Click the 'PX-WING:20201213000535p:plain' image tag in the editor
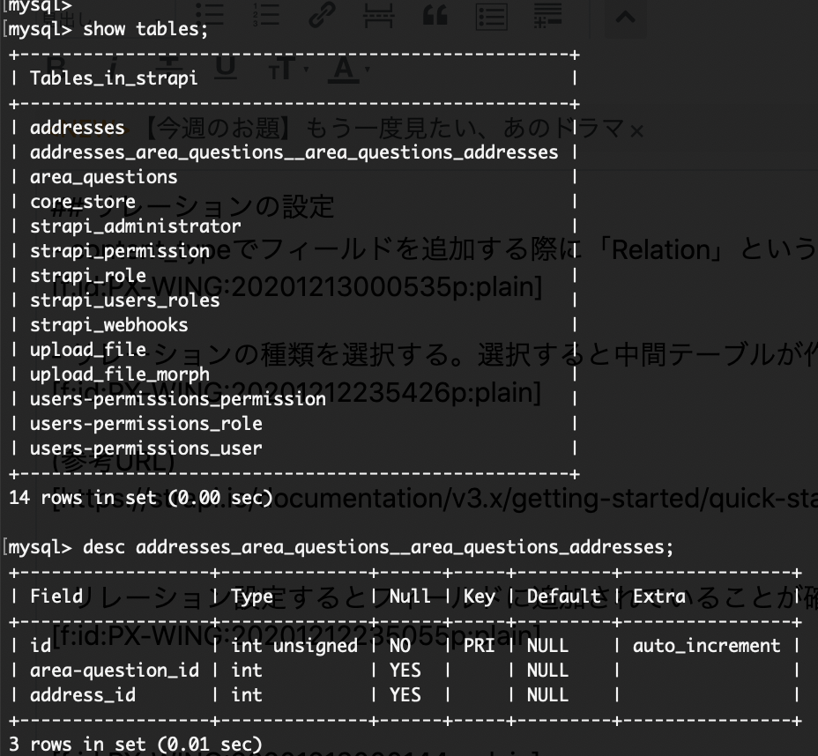Image resolution: width=818 pixels, height=756 pixels. [297, 286]
